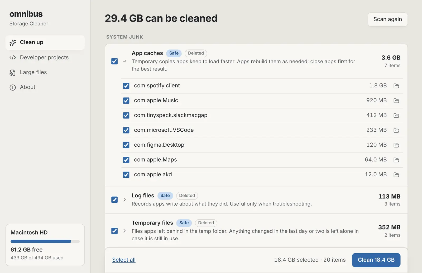Uncheck the Log files checkbox
This screenshot has height=273, width=422.
[x=114, y=200]
